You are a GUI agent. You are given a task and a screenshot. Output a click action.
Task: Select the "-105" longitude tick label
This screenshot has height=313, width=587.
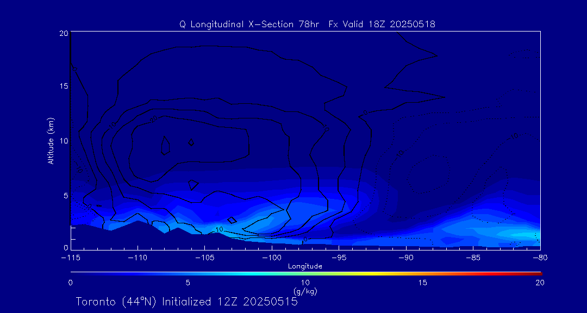(x=205, y=258)
